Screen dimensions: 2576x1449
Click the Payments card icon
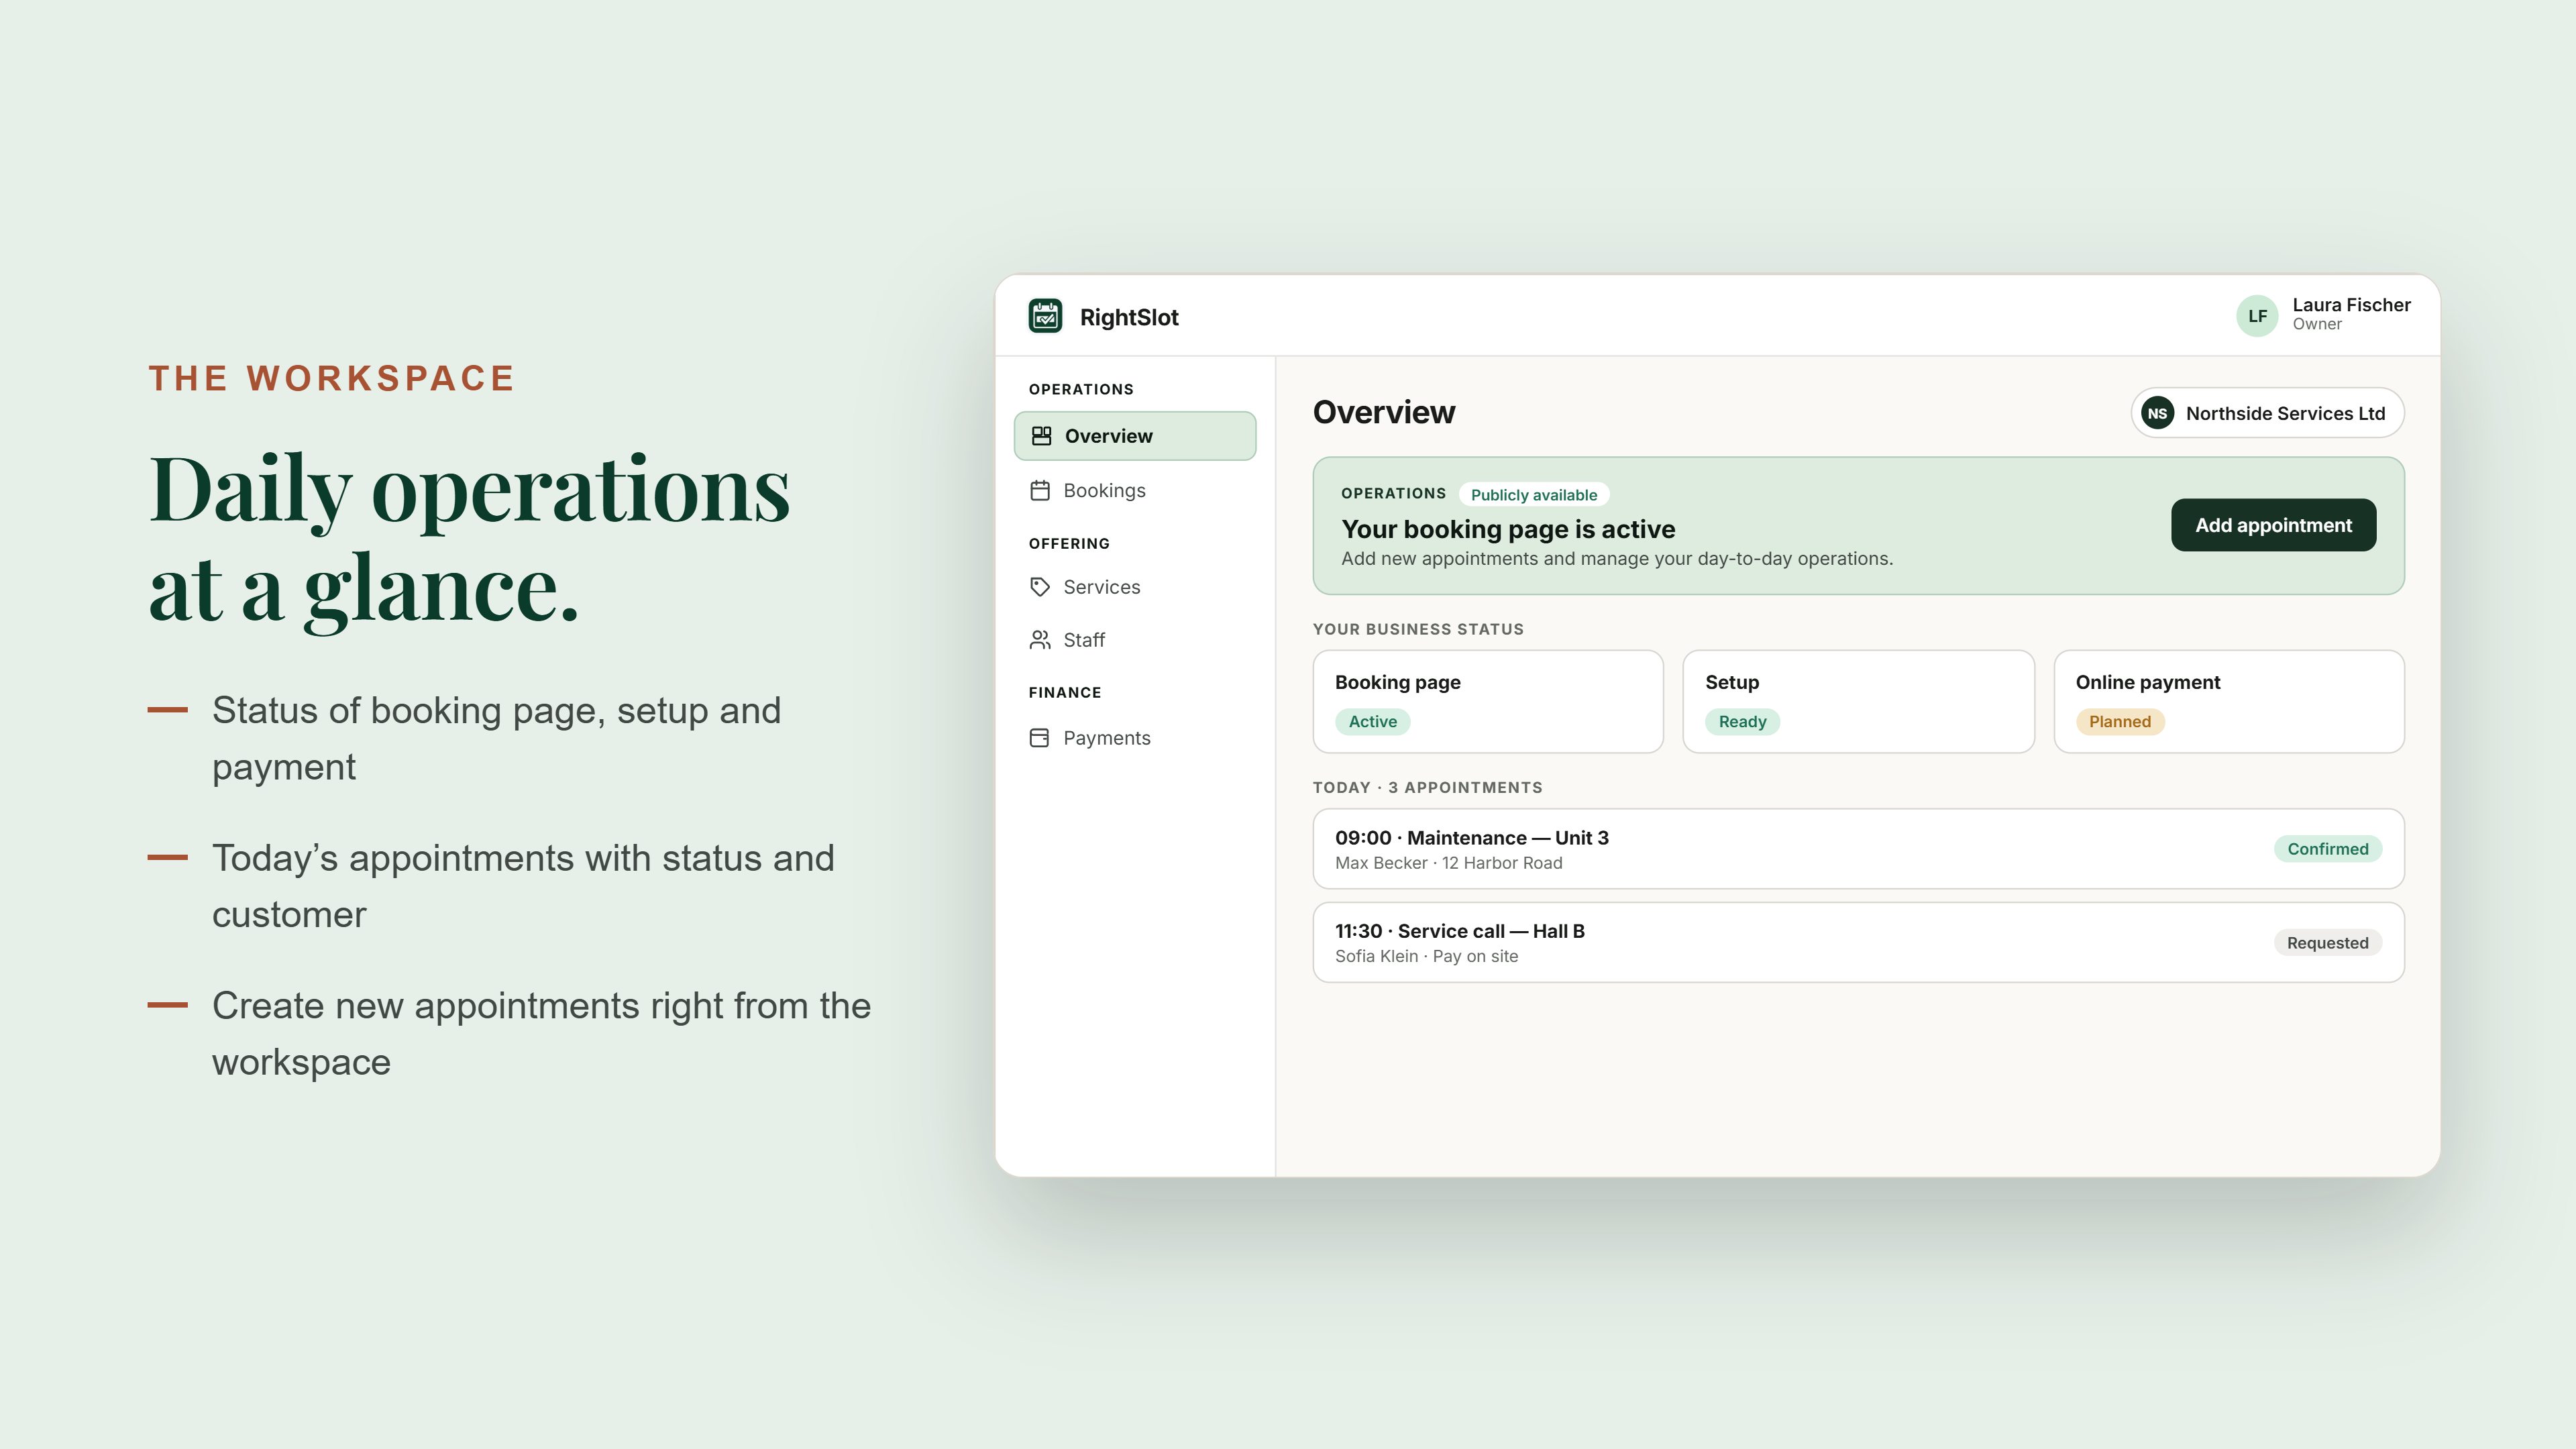[1040, 738]
